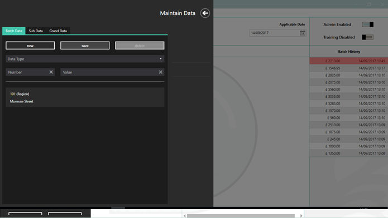Select batch history row £ 2075.00

pos(349,82)
